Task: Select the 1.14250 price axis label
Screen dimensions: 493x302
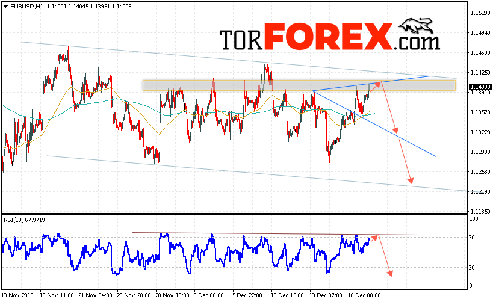Action: 481,73
